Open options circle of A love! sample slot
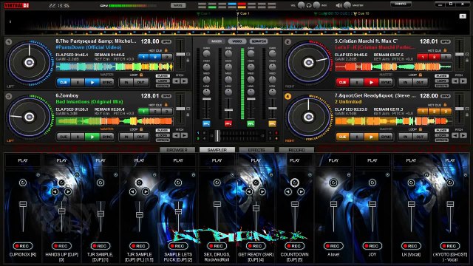473x266 pixels. [349, 174]
